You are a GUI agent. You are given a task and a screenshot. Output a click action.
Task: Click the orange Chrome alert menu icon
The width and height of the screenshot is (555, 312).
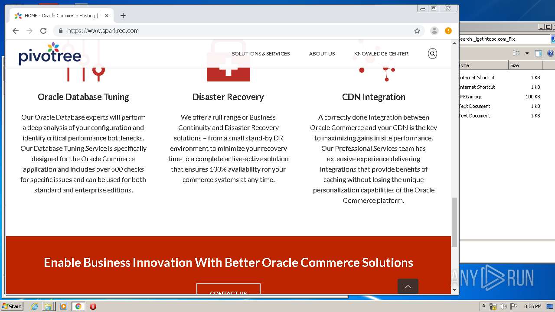click(448, 31)
